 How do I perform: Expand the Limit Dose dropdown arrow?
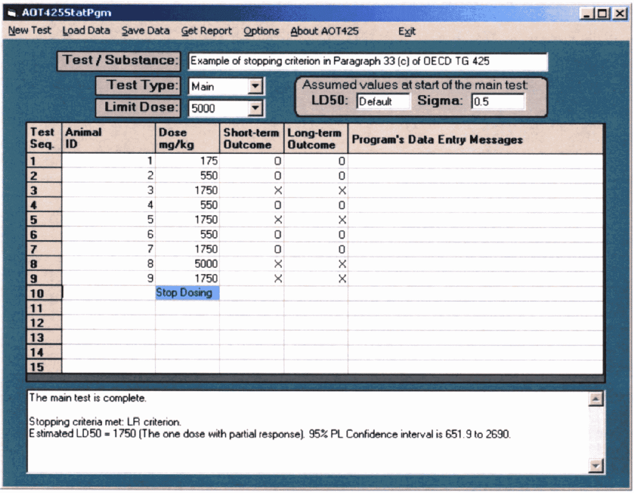point(255,108)
